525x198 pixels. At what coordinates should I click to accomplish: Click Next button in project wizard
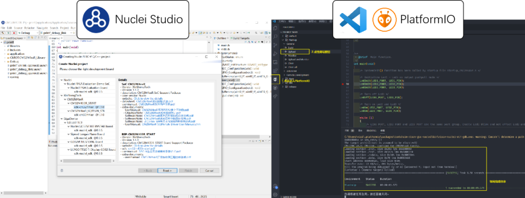[167, 170]
